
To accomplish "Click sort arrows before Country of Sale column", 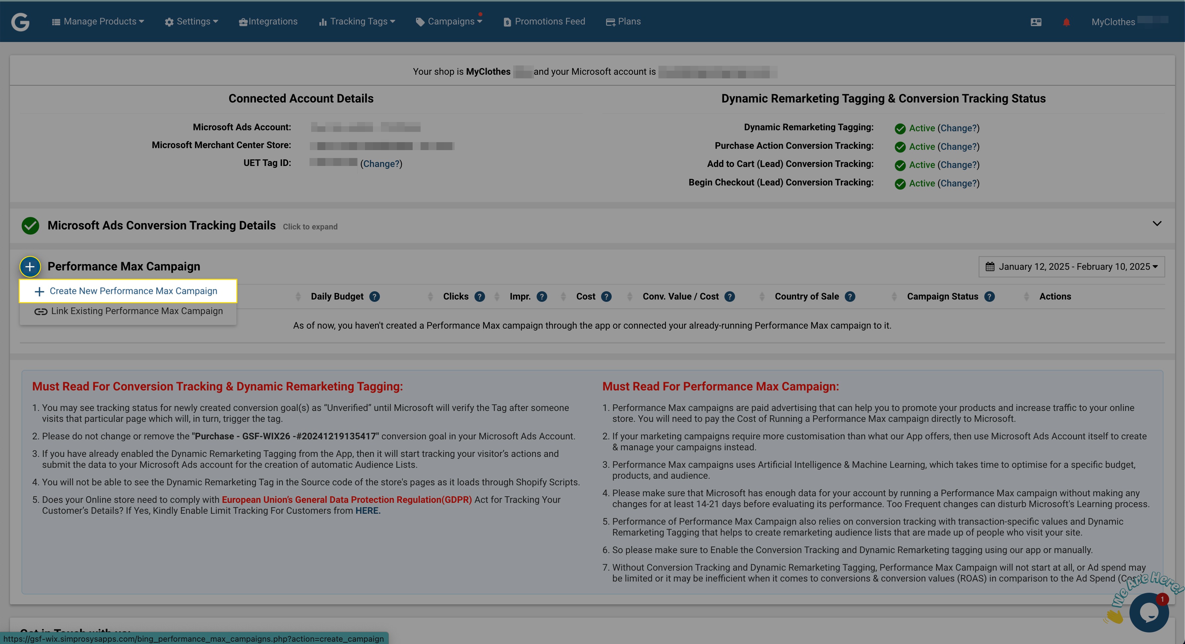I will 762,297.
